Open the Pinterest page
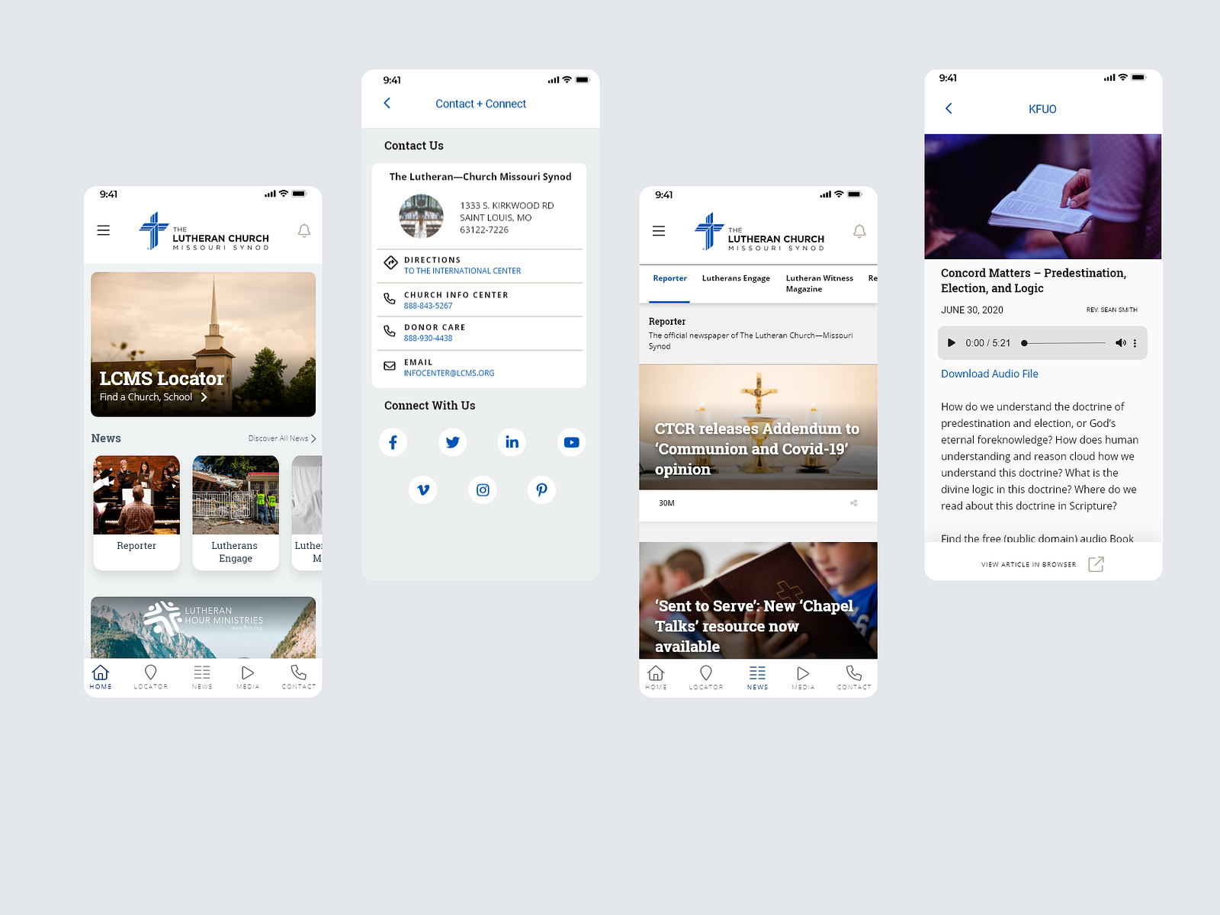Screen dimensions: 1220x915 (541, 490)
